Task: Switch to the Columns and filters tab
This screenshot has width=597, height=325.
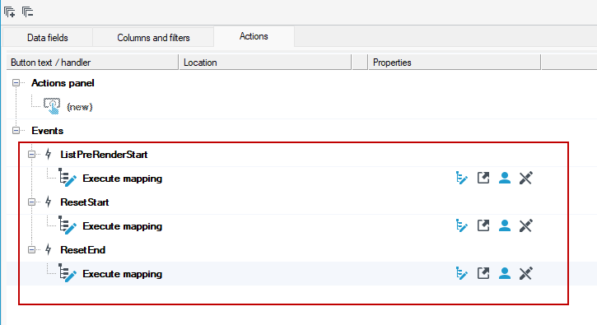Action: (153, 38)
